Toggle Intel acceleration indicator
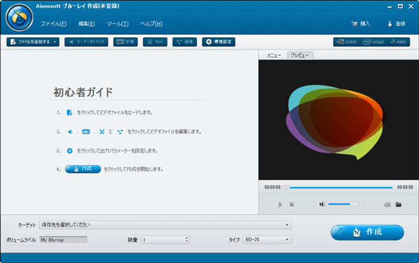Screen dimensions: 419x263 tap(373, 42)
